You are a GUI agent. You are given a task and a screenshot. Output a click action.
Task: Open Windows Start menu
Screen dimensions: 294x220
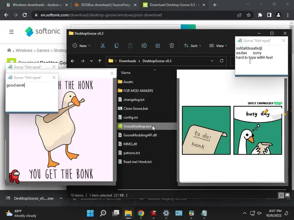pyautogui.click(x=90, y=213)
